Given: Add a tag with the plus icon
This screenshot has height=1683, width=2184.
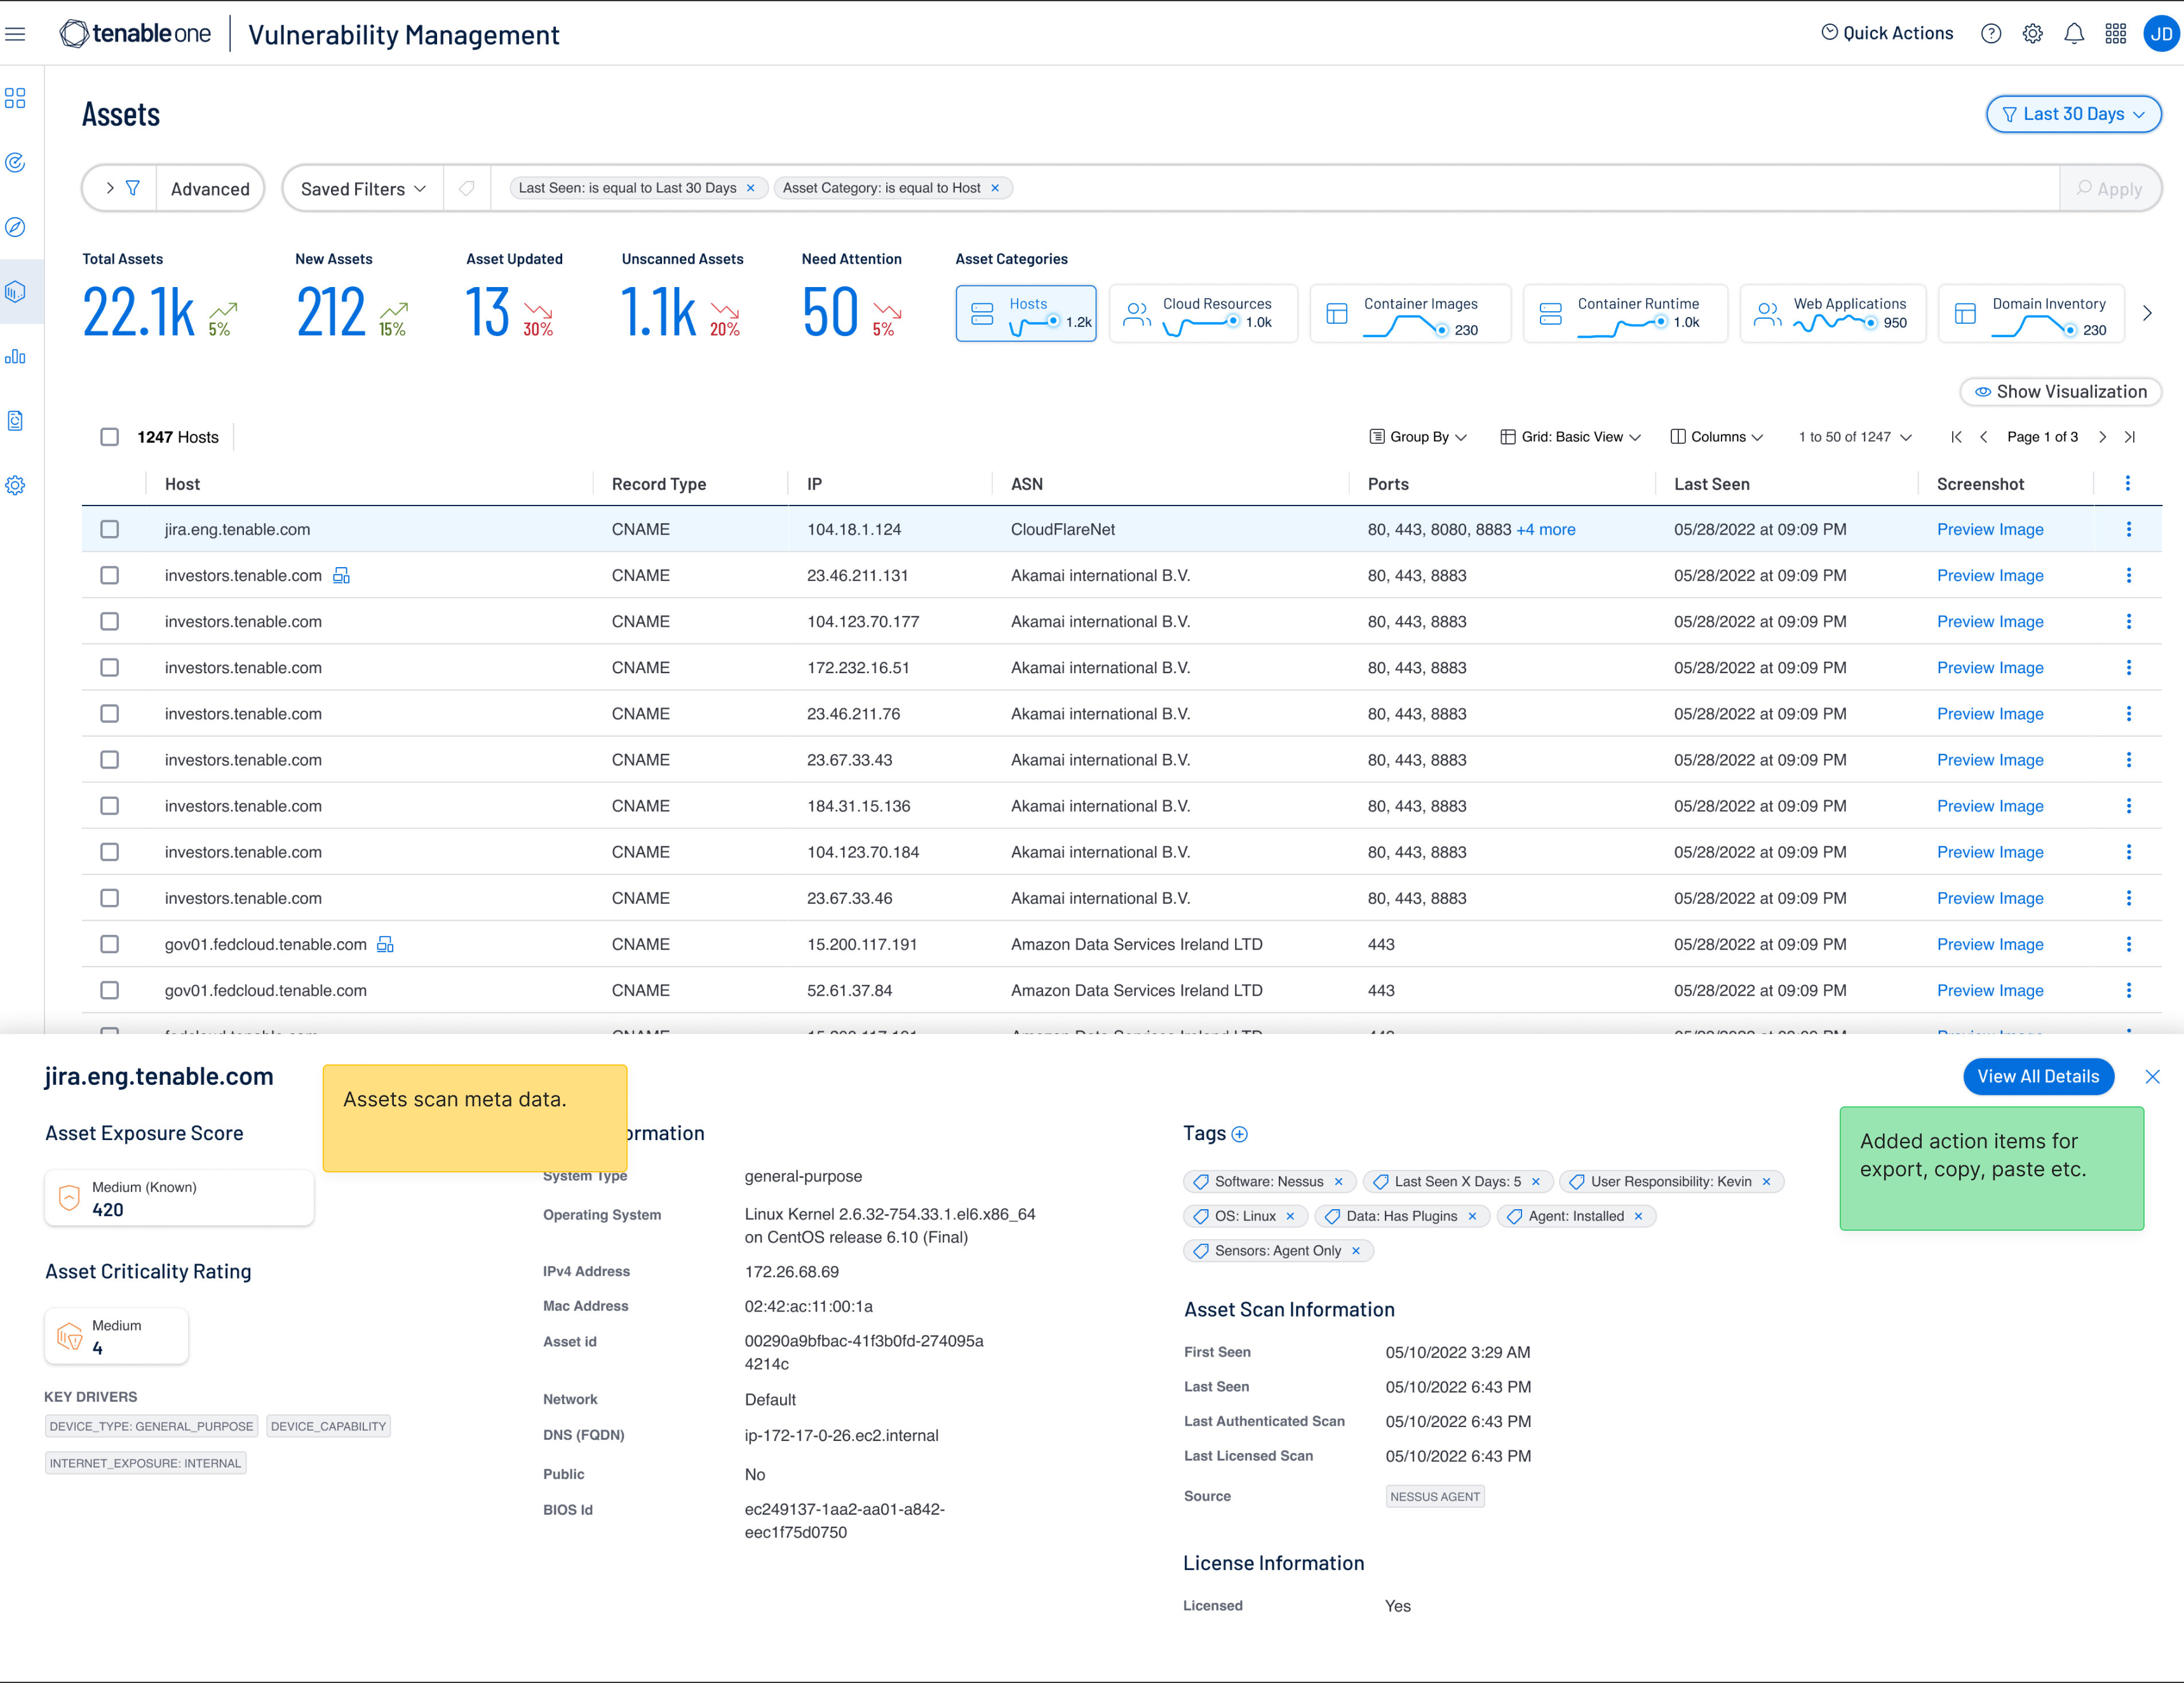Looking at the screenshot, I should tap(1240, 1134).
